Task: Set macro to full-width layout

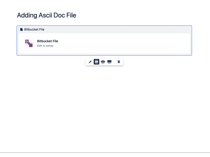Action: (109, 62)
